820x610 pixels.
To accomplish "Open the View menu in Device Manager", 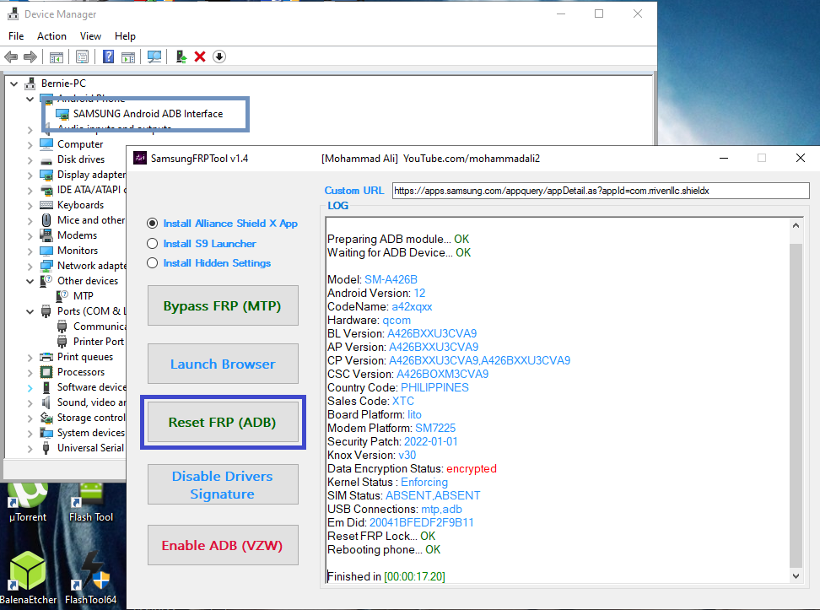I will [90, 36].
